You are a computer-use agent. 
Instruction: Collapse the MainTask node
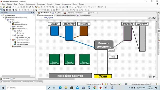pos(13,31)
